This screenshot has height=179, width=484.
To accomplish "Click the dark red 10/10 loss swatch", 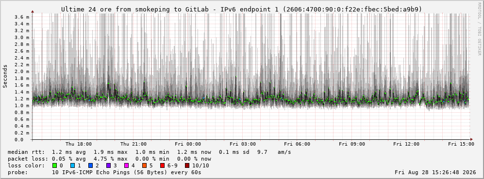I will coord(187,165).
